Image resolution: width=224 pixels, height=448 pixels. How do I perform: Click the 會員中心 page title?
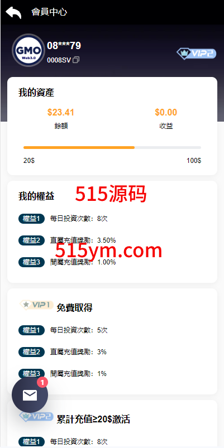click(49, 12)
